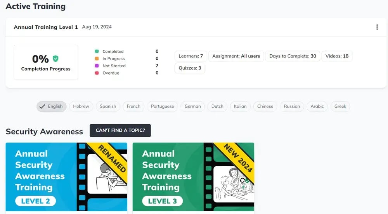Click the Days to Complete: 30 tag

[x=293, y=56]
